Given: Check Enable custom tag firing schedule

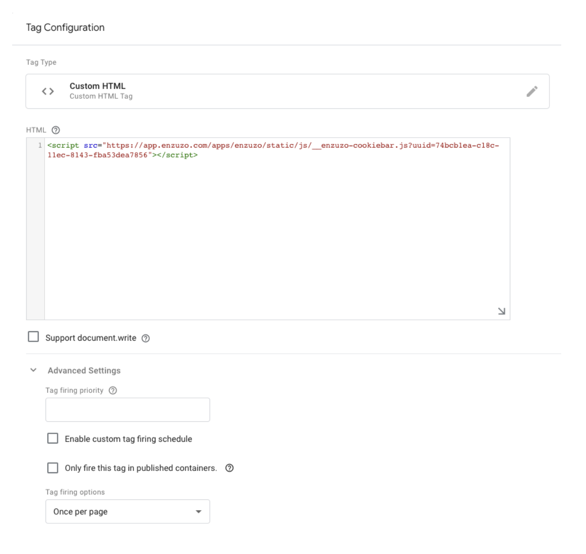Looking at the screenshot, I should (x=53, y=439).
